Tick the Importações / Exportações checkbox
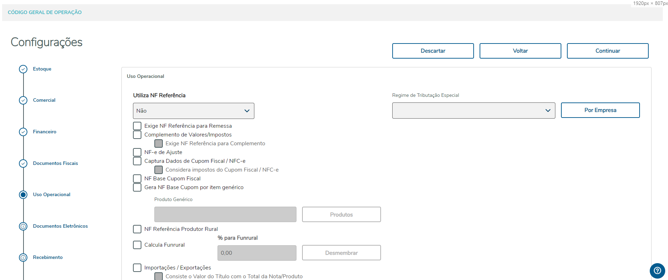This screenshot has height=280, width=668. click(x=137, y=268)
